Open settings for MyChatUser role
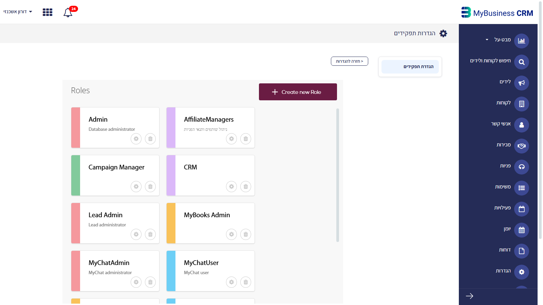This screenshot has height=305, width=543. point(231,282)
